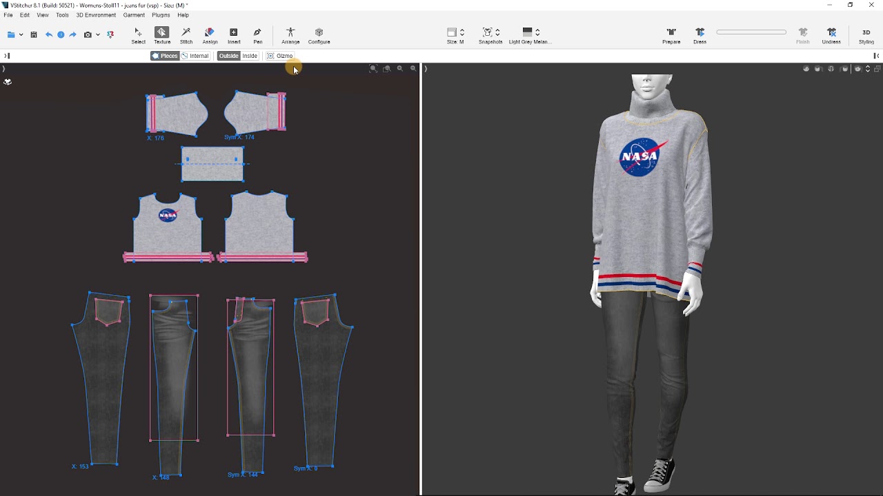Open the Tools menu

coord(62,15)
